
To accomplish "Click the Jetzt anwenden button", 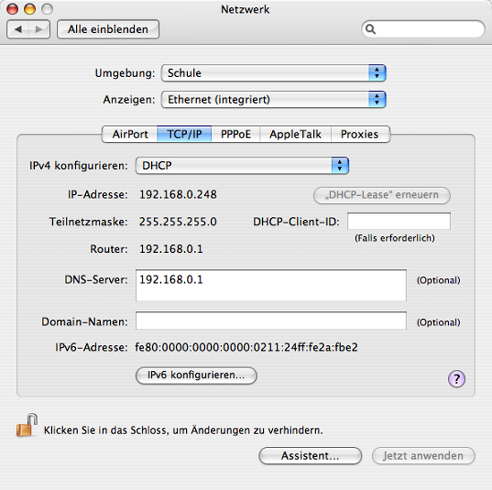I will 424,455.
